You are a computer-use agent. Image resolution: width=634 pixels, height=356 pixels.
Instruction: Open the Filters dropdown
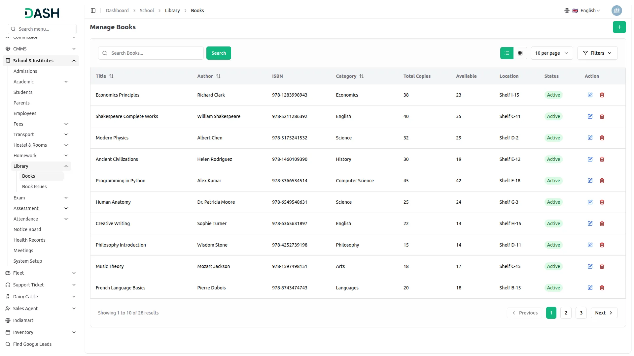pyautogui.click(x=597, y=53)
